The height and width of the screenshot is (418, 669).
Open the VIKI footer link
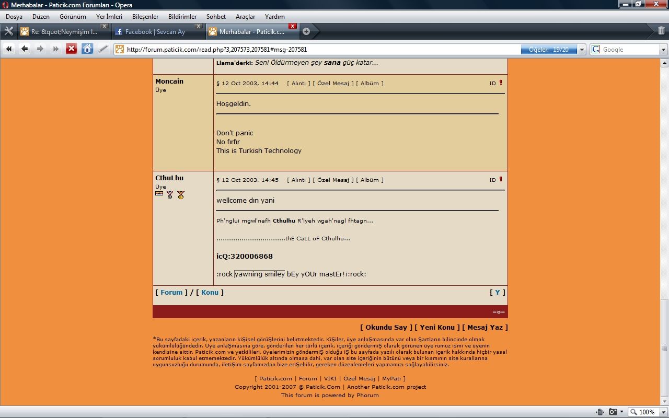click(330, 378)
